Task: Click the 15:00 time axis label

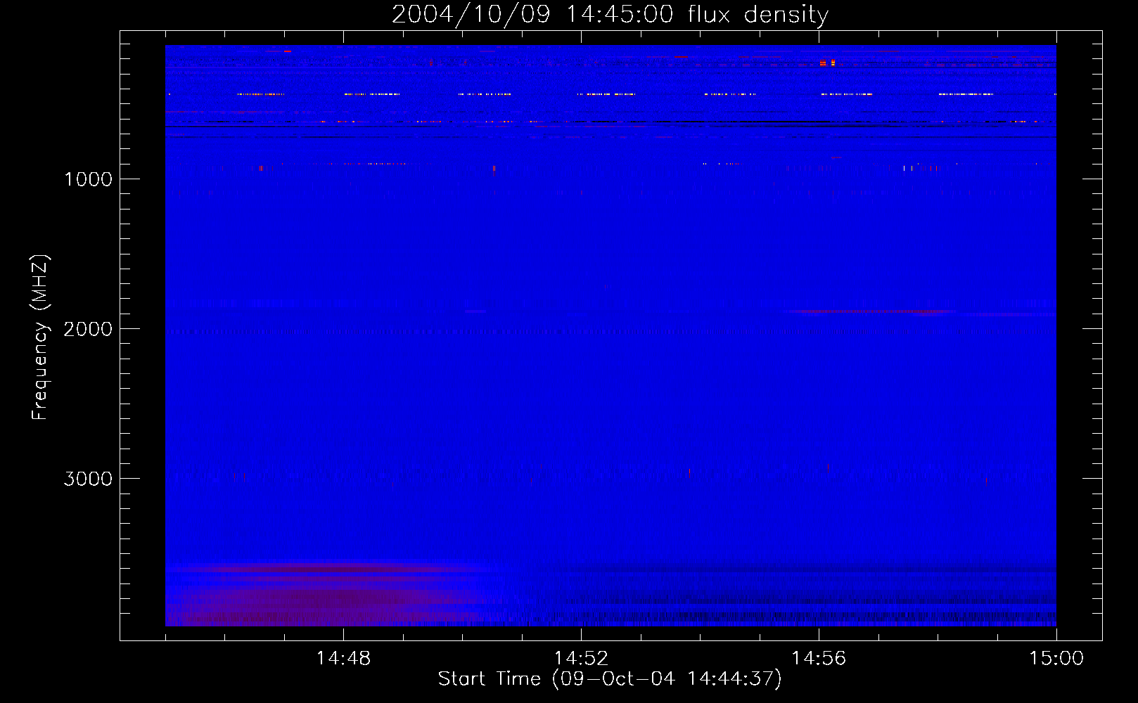Action: click(1056, 659)
